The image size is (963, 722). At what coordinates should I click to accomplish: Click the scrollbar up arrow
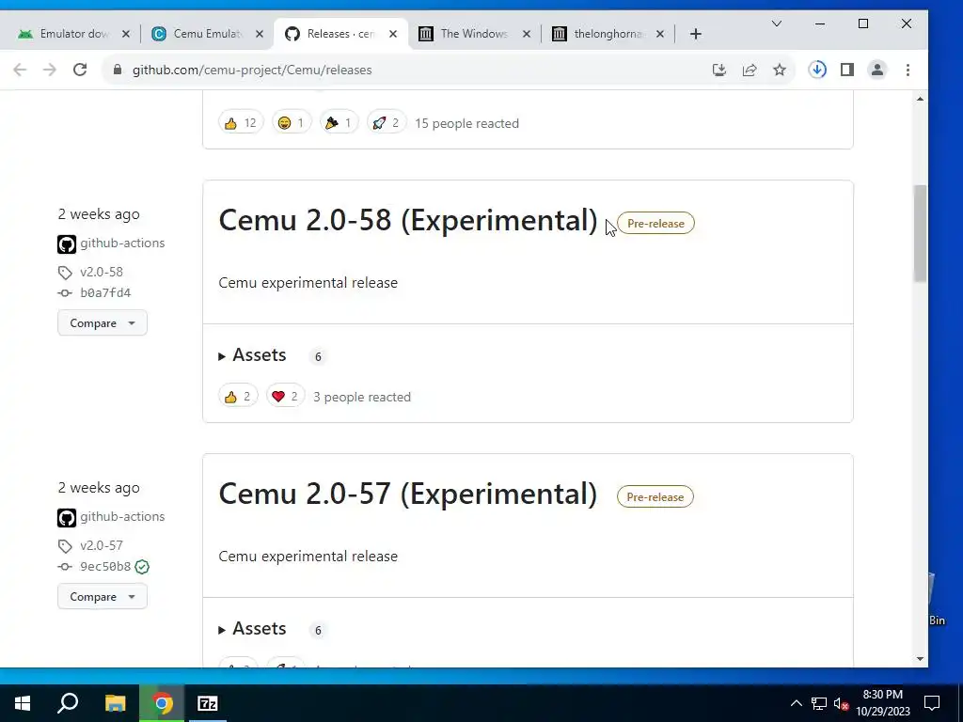[x=920, y=99]
